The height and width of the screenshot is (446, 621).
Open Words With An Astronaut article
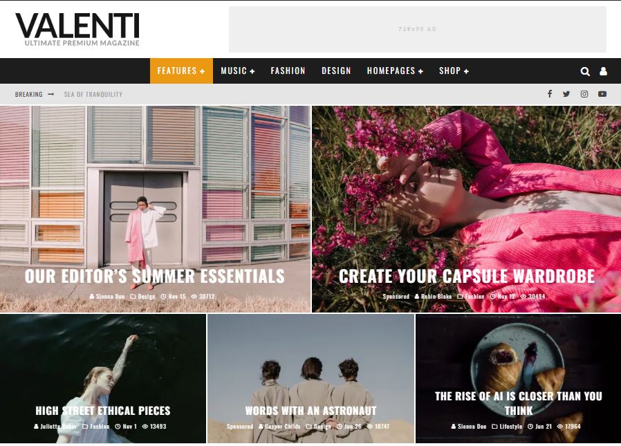(310, 411)
